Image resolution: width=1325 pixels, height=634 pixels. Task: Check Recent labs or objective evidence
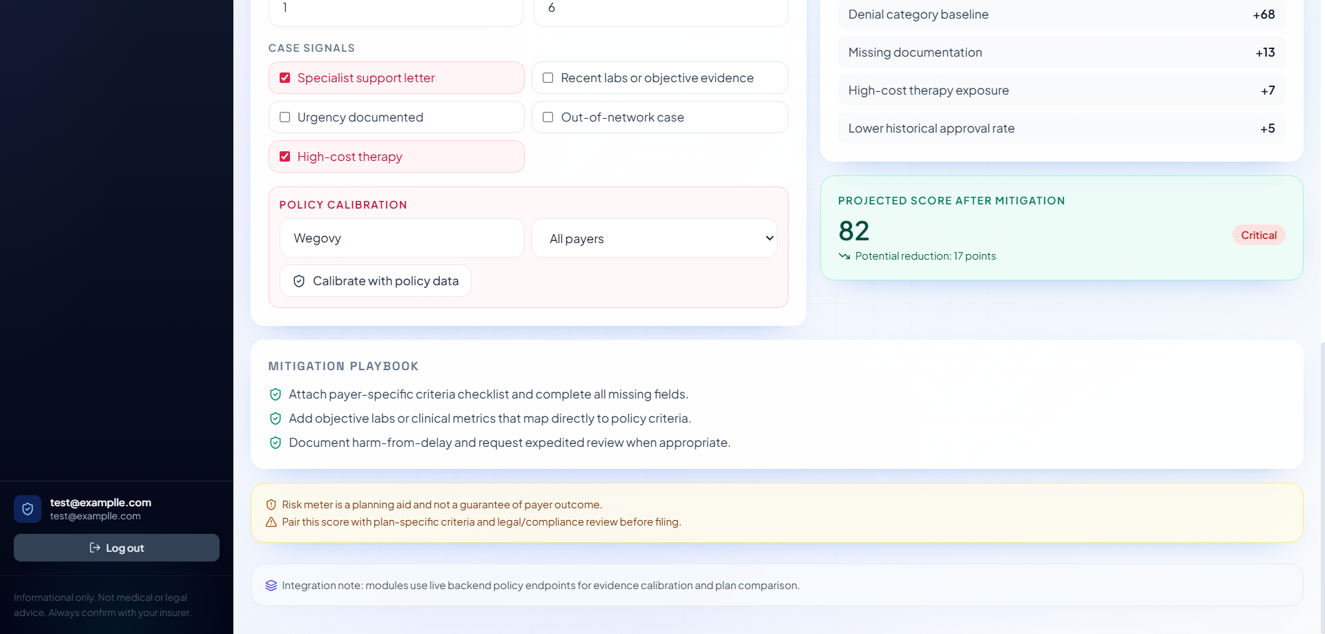[548, 78]
